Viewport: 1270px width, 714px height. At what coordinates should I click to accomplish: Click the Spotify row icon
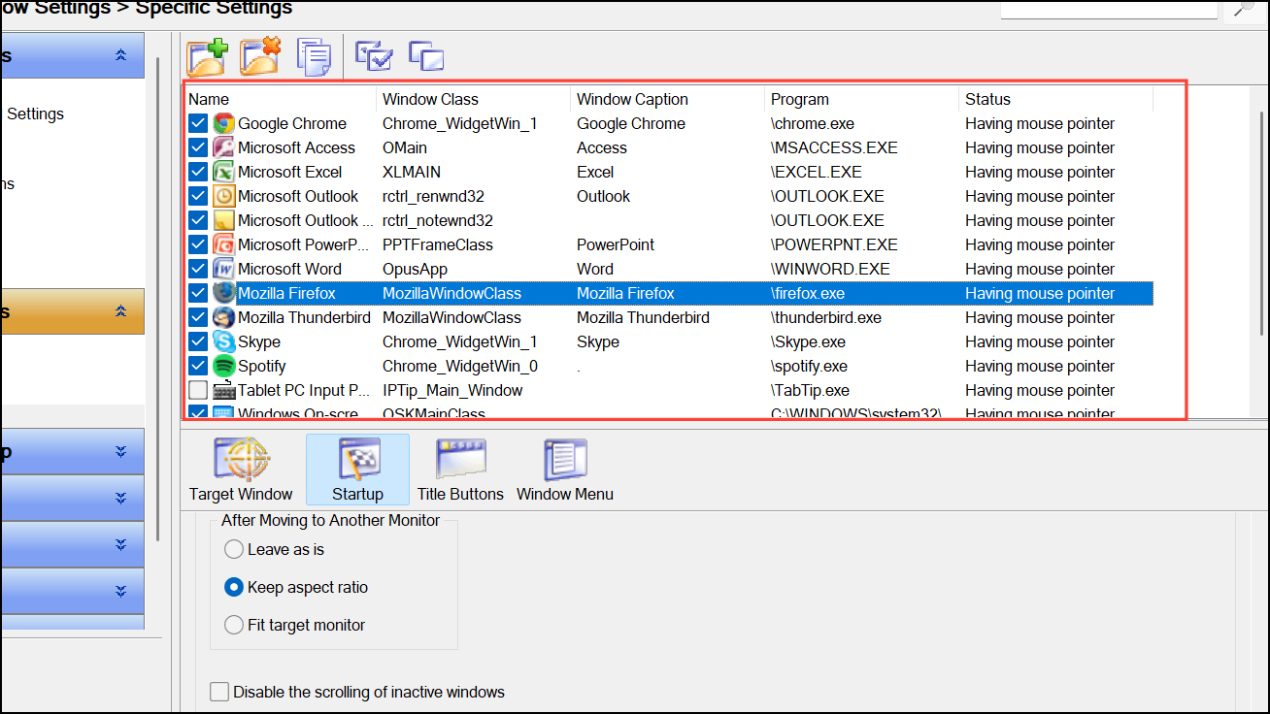[x=223, y=366]
